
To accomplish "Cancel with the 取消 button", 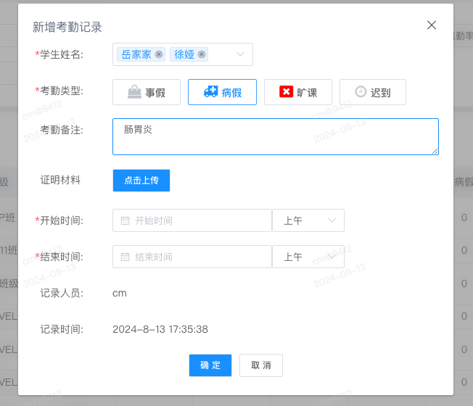I will [261, 365].
